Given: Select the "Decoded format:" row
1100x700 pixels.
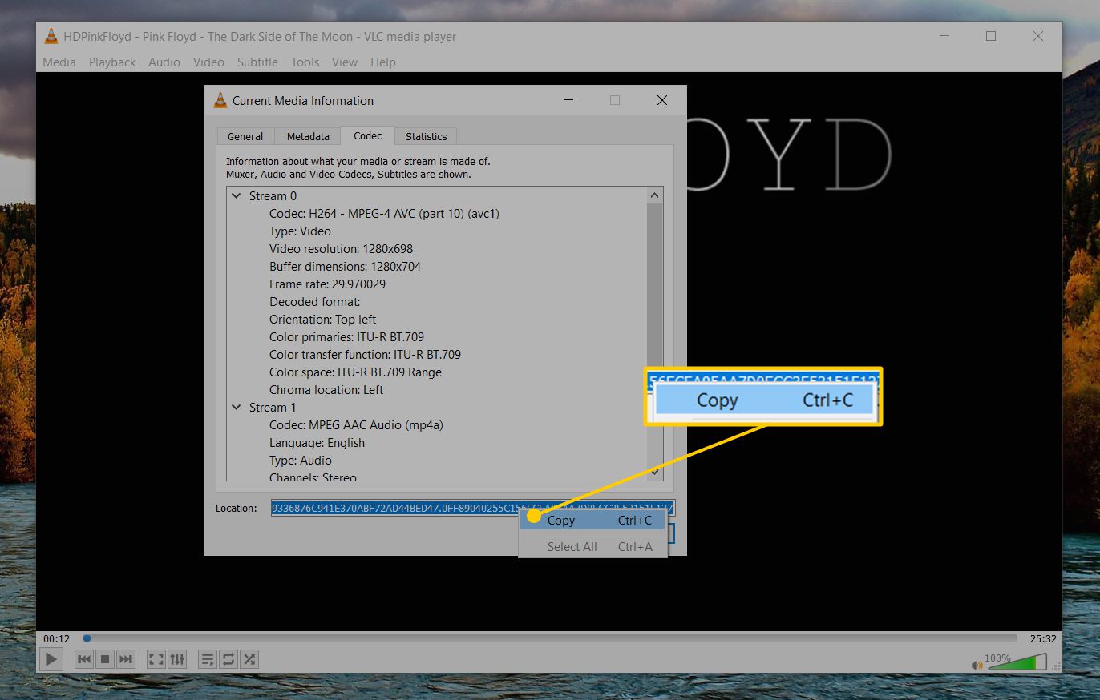Looking at the screenshot, I should pos(314,301).
